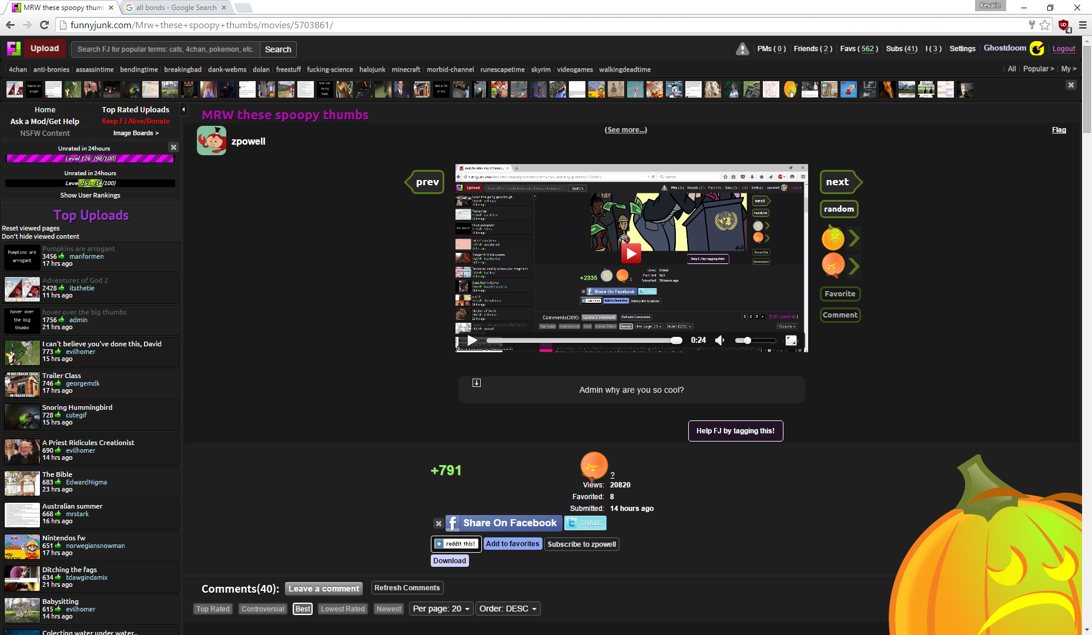Share the post on Facebook
This screenshot has height=635, width=1092.
tap(502, 523)
